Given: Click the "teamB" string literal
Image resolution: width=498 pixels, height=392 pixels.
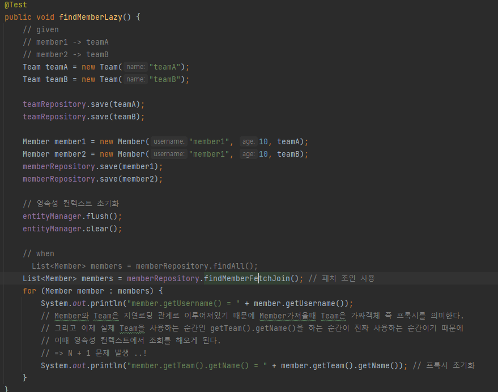Looking at the screenshot, I should [165, 79].
